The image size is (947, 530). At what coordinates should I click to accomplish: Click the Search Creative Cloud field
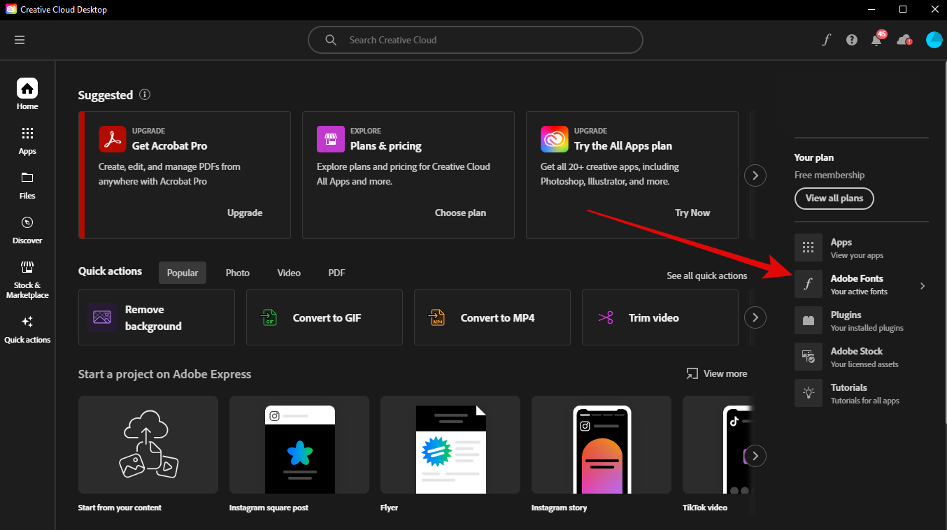pos(476,40)
